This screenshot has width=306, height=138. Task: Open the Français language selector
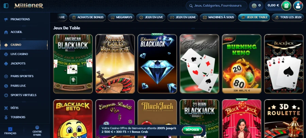pos(10,131)
